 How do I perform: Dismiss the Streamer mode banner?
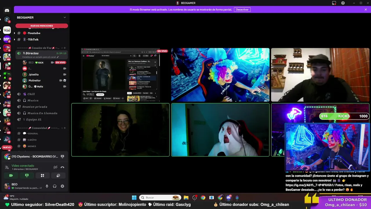tap(366, 10)
